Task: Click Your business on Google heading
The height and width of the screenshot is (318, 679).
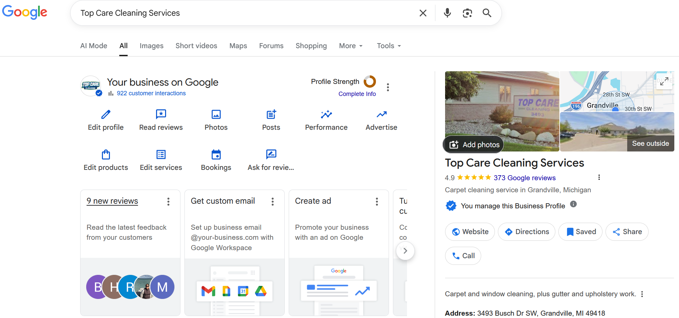Action: click(162, 82)
